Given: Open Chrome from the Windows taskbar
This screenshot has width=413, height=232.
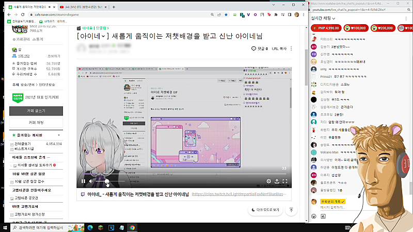Looking at the screenshot, I should coord(132,227).
